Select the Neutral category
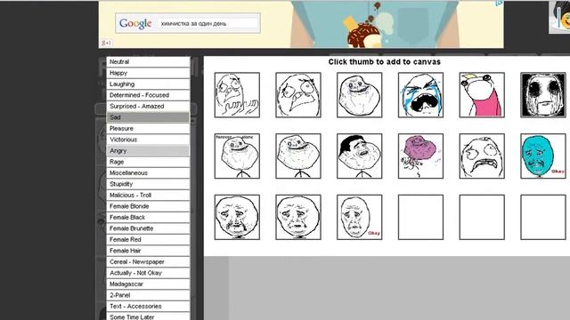570x320 pixels. (148, 61)
